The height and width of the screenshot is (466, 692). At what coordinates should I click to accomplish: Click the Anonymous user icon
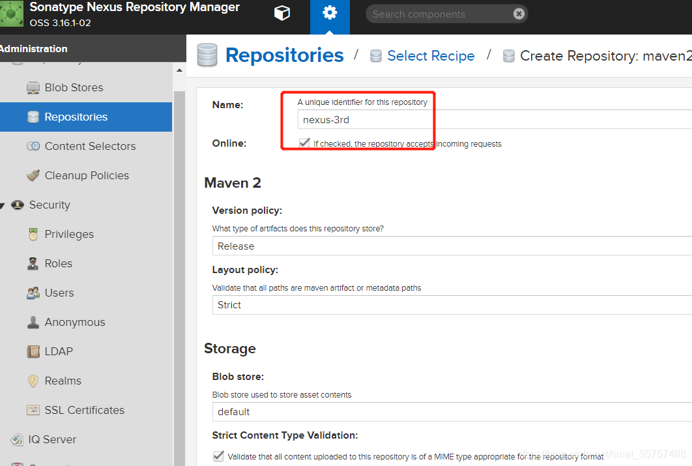33,322
